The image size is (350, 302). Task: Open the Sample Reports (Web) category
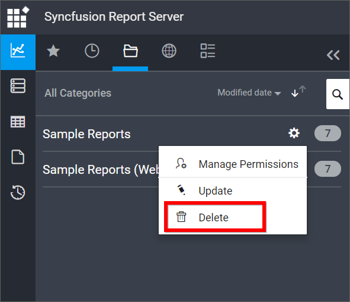pyautogui.click(x=101, y=170)
